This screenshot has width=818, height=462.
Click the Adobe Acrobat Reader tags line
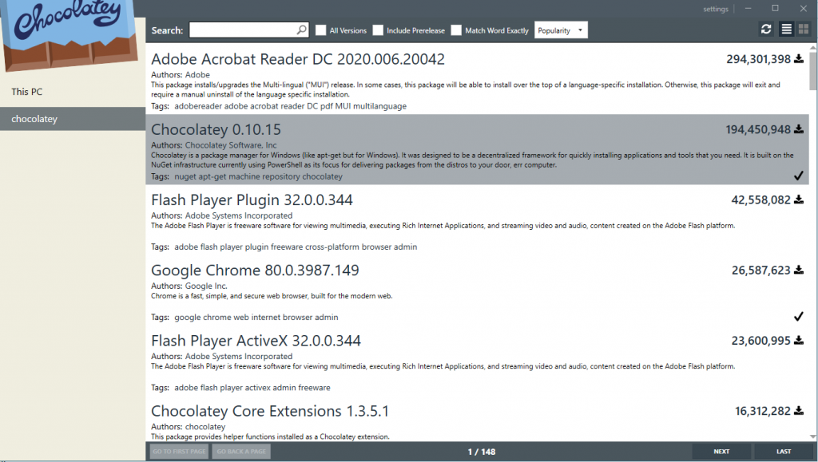pyautogui.click(x=279, y=106)
